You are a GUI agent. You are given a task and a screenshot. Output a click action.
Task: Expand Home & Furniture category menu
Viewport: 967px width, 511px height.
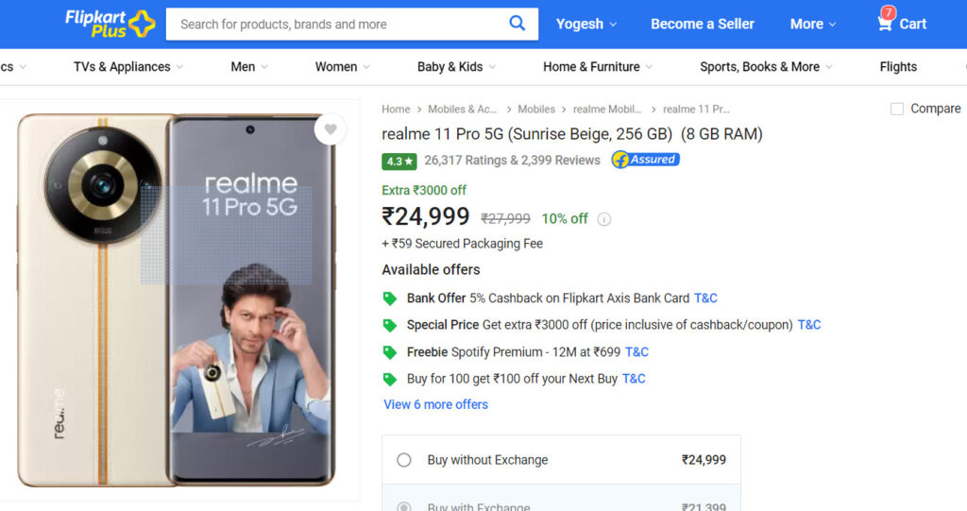pyautogui.click(x=598, y=67)
